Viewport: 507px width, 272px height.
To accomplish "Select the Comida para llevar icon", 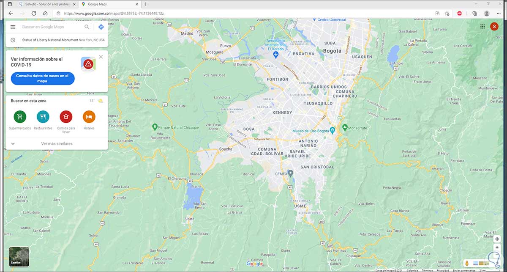I will 66,116.
